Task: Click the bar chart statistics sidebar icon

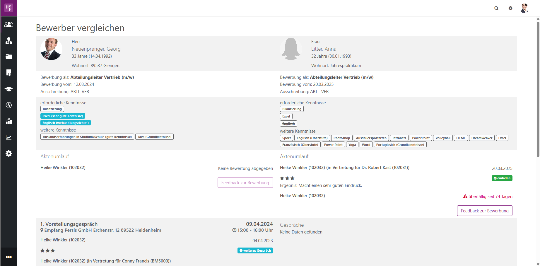Action: coord(9,121)
